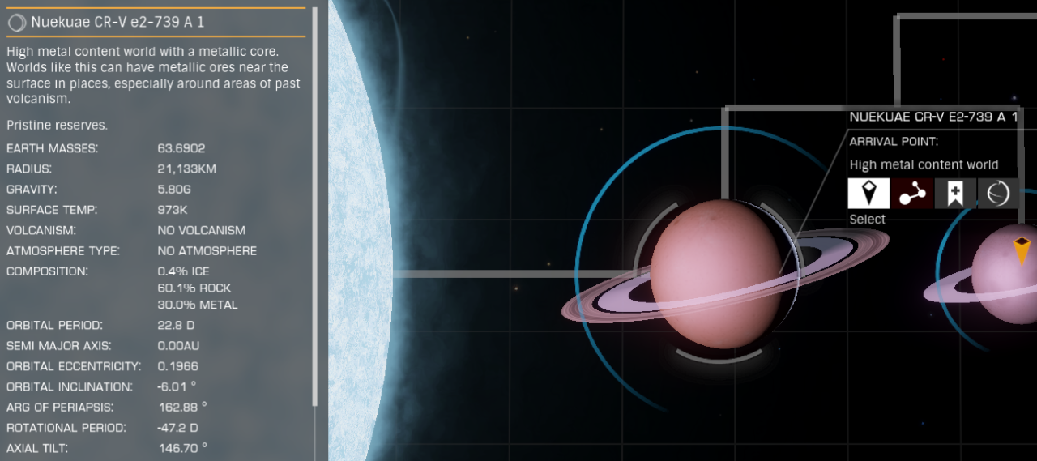Image resolution: width=1037 pixels, height=461 pixels.
Task: Click the GRAVITY value 5.80G
Action: [175, 190]
